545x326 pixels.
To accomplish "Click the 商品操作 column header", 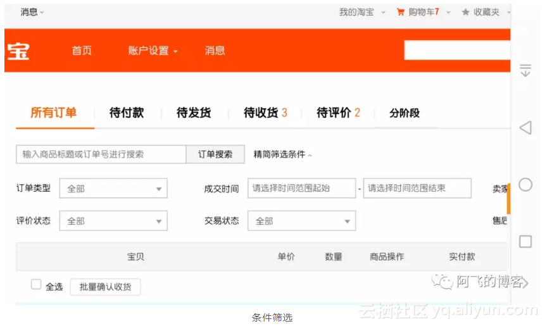I will tap(387, 257).
